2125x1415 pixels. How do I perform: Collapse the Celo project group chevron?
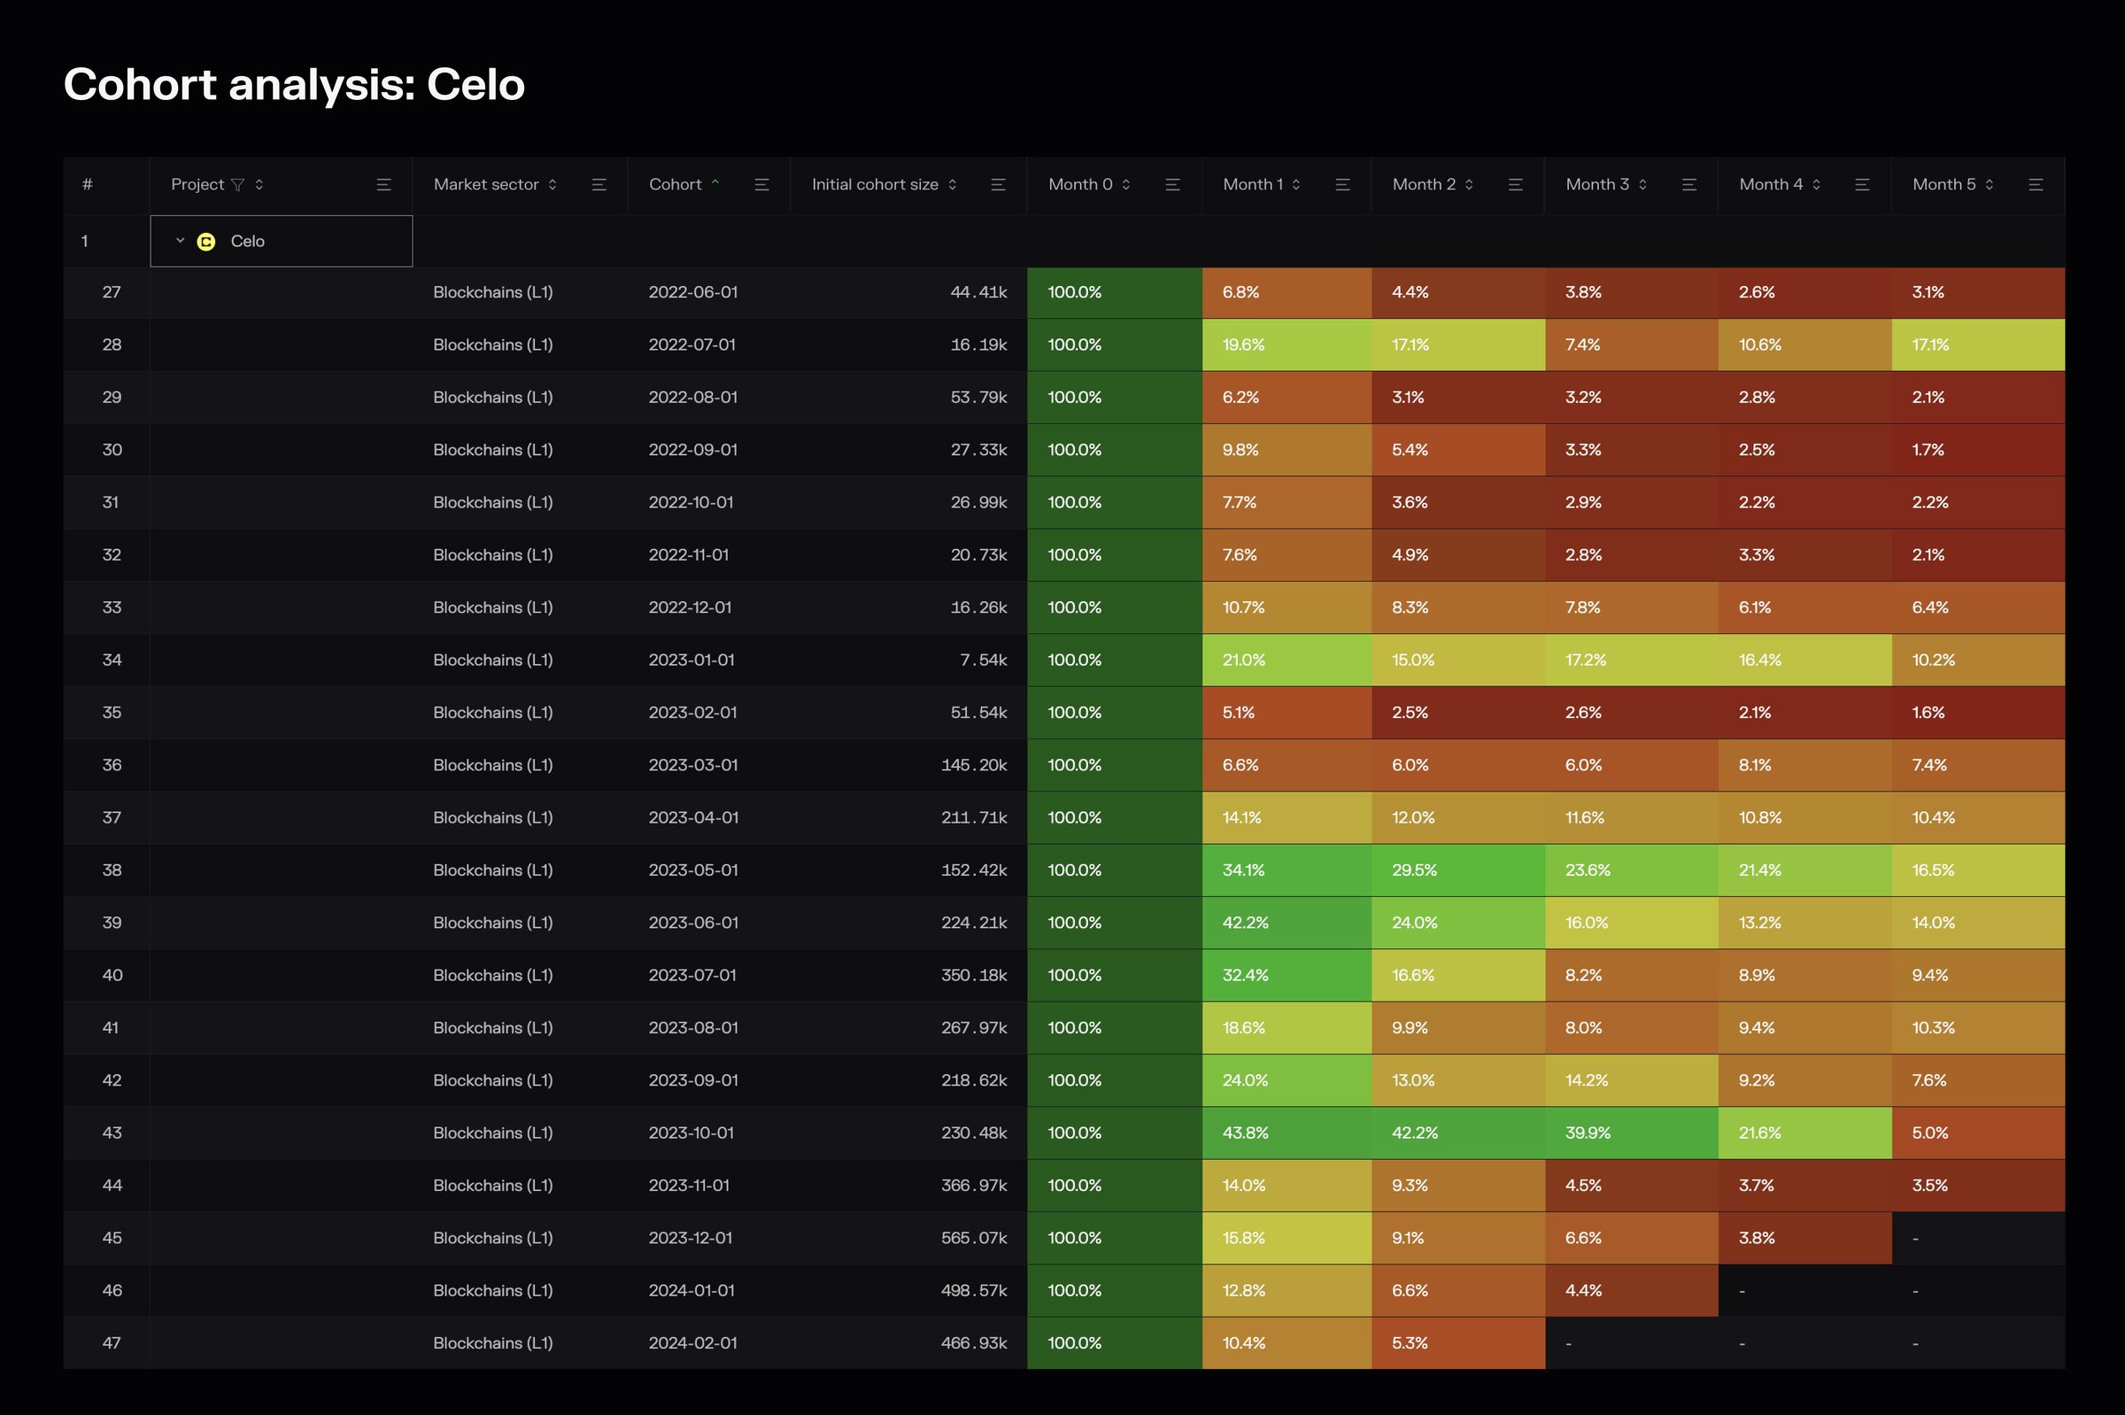[180, 240]
